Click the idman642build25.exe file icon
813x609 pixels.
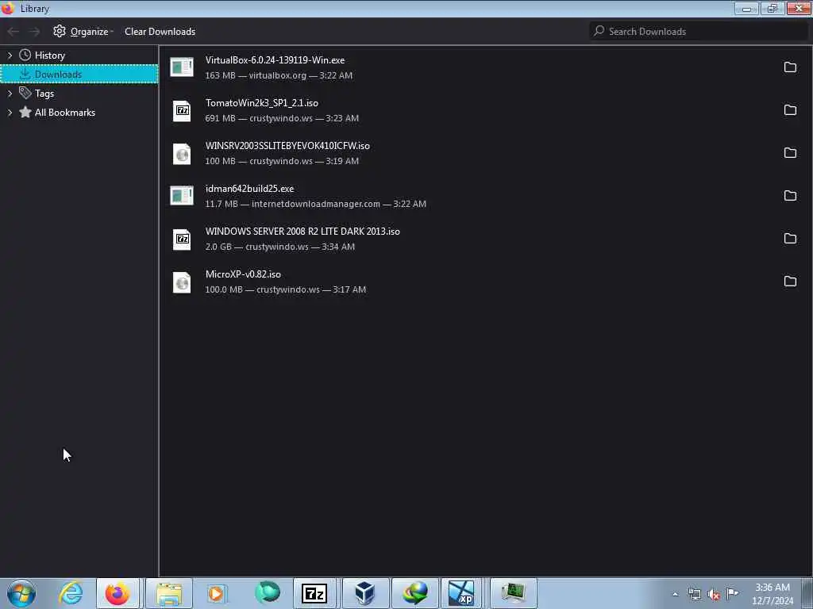click(182, 196)
